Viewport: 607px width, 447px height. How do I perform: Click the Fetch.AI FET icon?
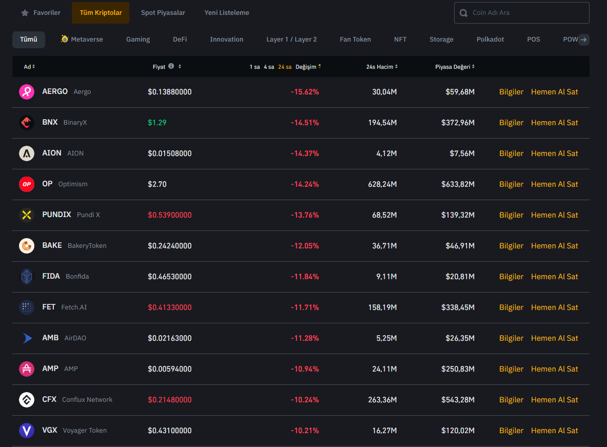click(x=26, y=307)
